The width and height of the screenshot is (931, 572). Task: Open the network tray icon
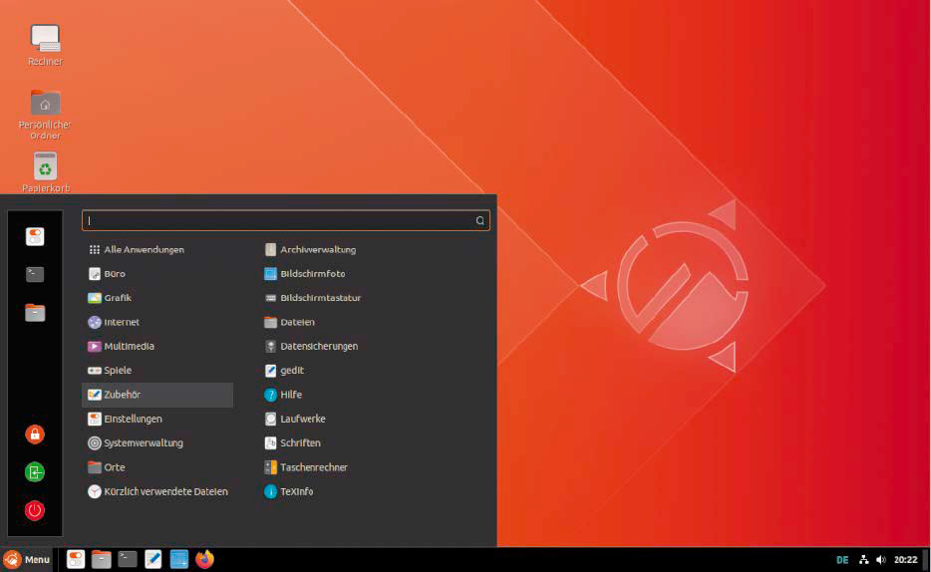coord(864,560)
